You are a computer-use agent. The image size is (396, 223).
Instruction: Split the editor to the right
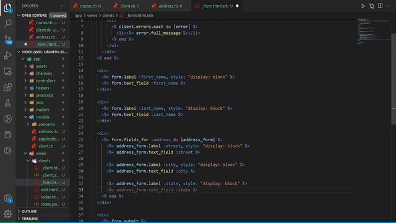point(380,6)
